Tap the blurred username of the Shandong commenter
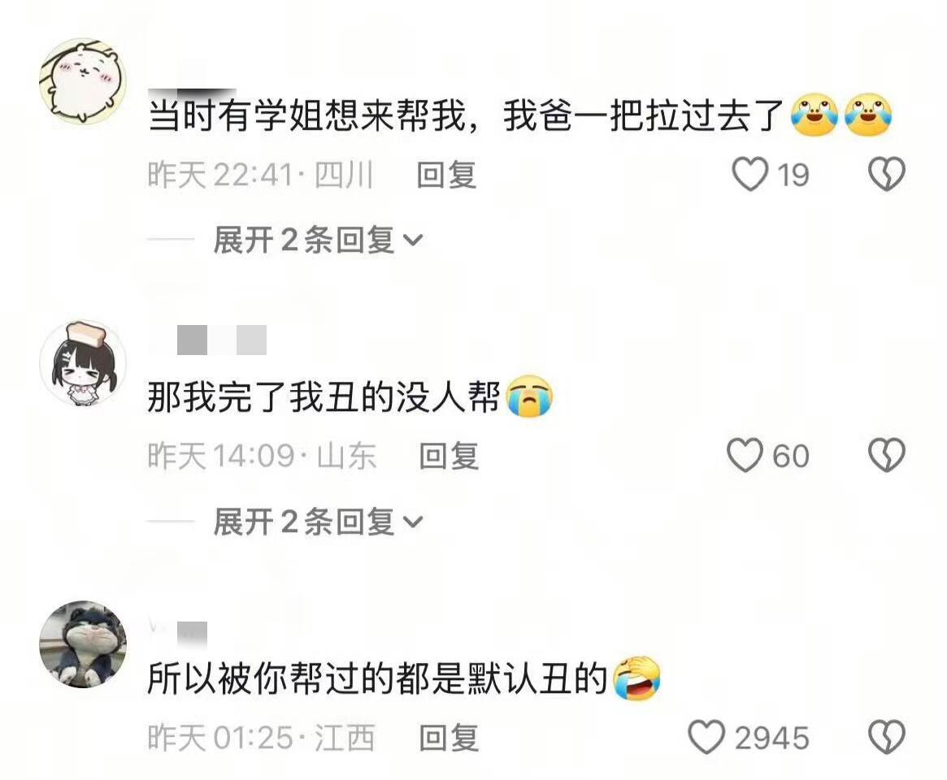This screenshot has height=780, width=947. click(222, 340)
